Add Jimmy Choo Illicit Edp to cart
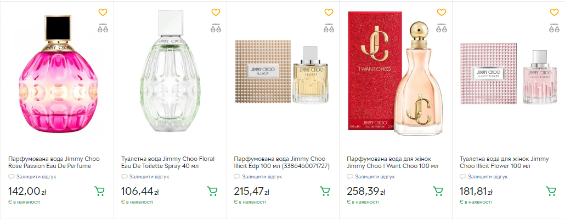Image resolution: width=565 pixels, height=220 pixels. pyautogui.click(x=325, y=191)
